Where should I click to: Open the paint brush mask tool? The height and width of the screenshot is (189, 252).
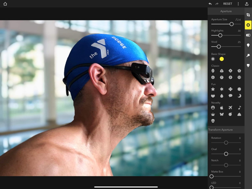[x=248, y=66]
